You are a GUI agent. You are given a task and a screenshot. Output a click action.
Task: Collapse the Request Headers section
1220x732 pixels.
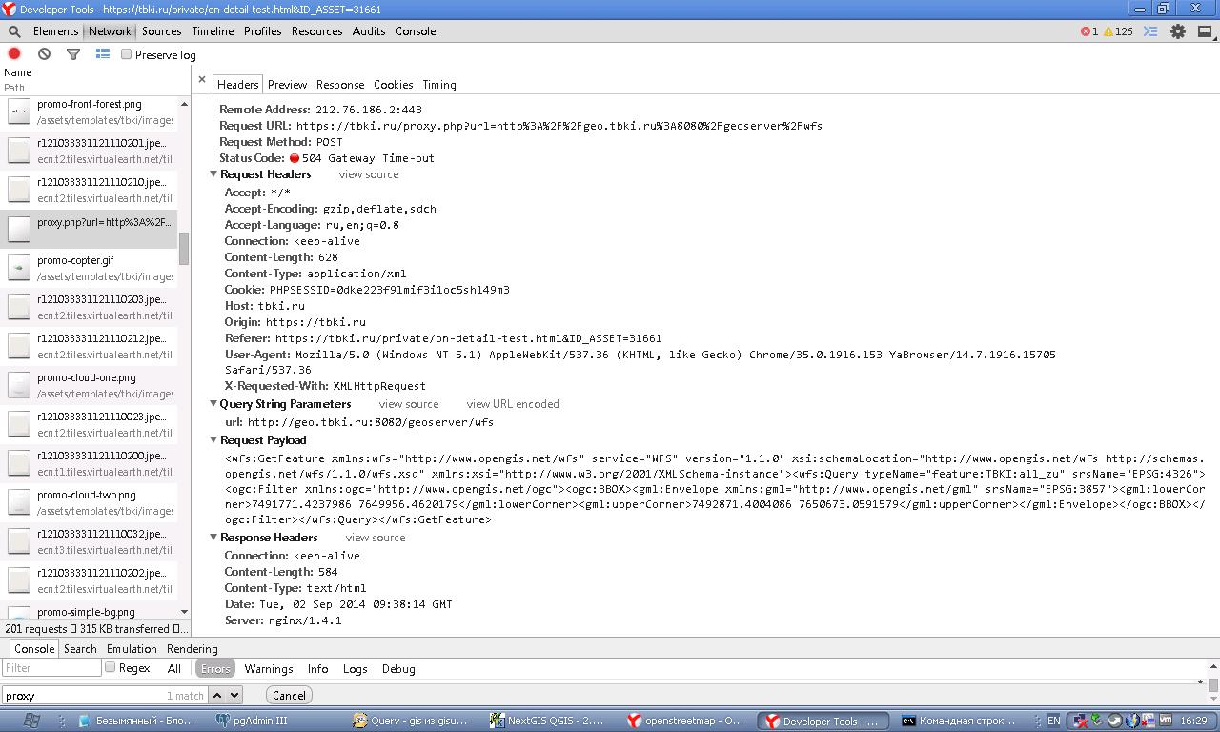coord(213,174)
